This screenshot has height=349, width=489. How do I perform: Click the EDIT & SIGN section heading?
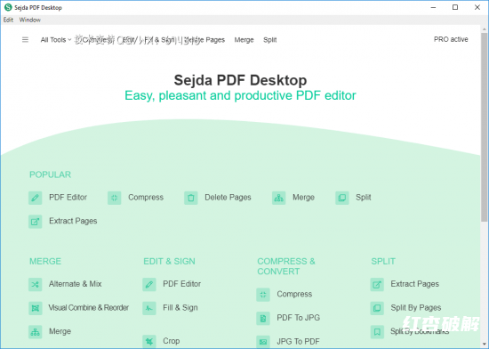pyautogui.click(x=169, y=261)
